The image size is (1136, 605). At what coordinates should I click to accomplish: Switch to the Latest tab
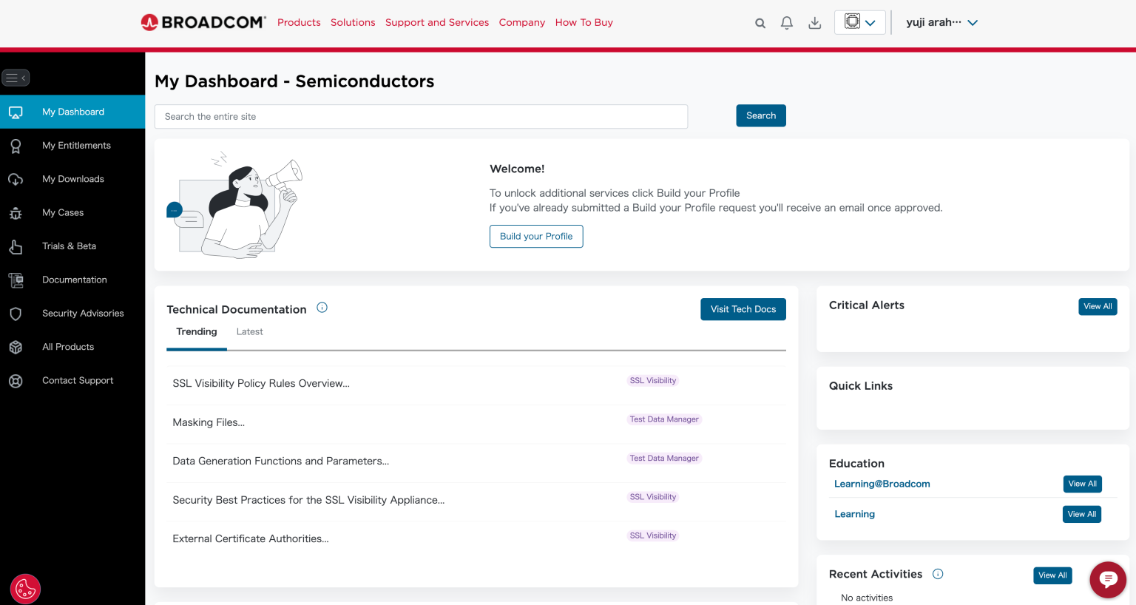pyautogui.click(x=249, y=331)
